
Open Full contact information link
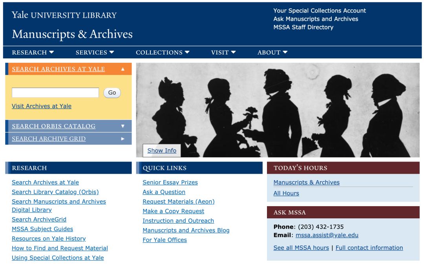(x=369, y=248)
